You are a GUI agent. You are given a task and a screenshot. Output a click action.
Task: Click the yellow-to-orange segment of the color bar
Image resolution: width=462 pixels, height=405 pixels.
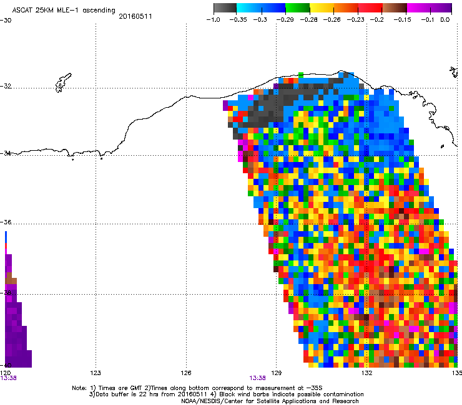pos(334,7)
